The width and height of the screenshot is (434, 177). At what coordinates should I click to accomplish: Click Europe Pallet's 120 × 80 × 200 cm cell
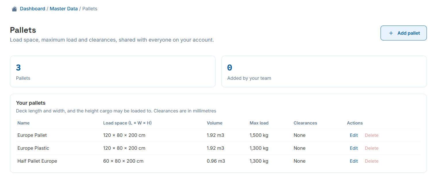click(x=124, y=135)
